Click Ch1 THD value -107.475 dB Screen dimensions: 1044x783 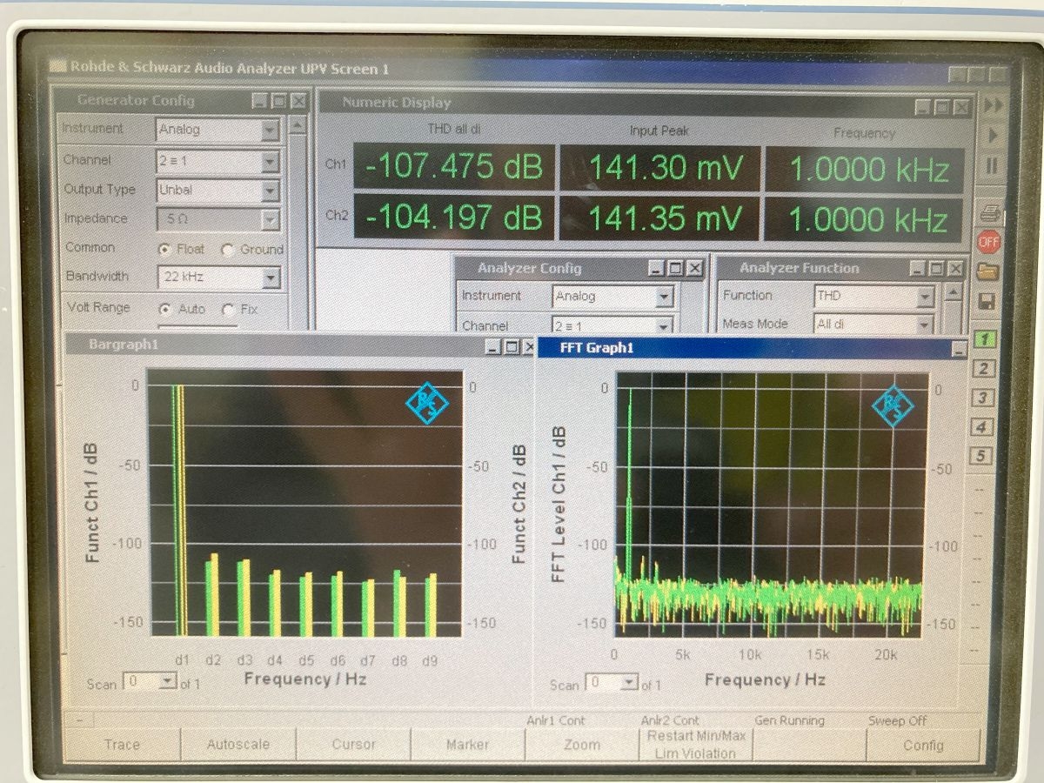(453, 167)
